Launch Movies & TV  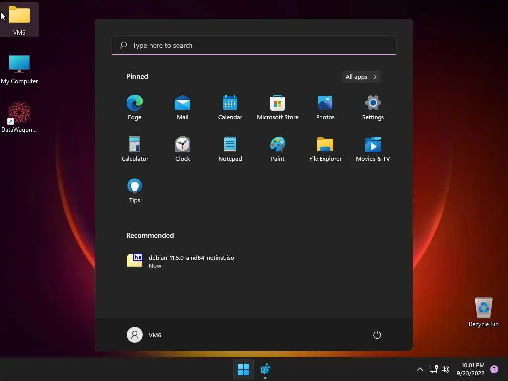coord(373,149)
